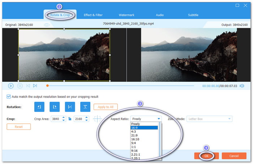Decrease crop width value
The image size is (253, 164).
point(64,120)
